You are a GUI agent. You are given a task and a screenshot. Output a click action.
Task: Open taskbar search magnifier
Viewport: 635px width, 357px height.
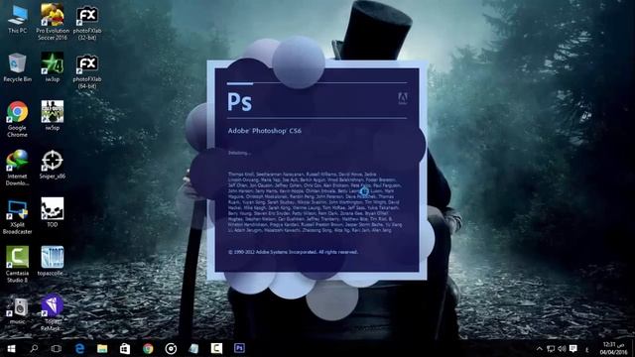(34, 348)
